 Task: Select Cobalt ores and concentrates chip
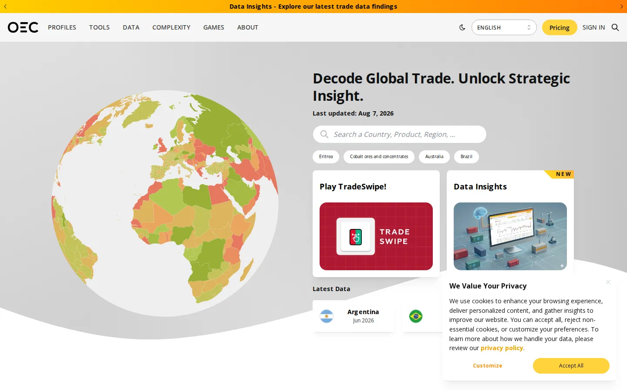tap(379, 157)
